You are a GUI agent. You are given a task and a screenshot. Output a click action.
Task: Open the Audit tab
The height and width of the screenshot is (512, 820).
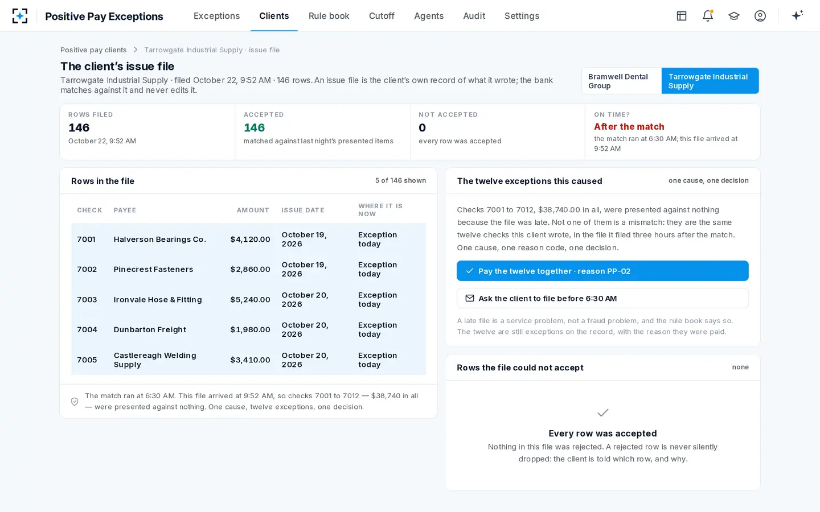point(474,16)
